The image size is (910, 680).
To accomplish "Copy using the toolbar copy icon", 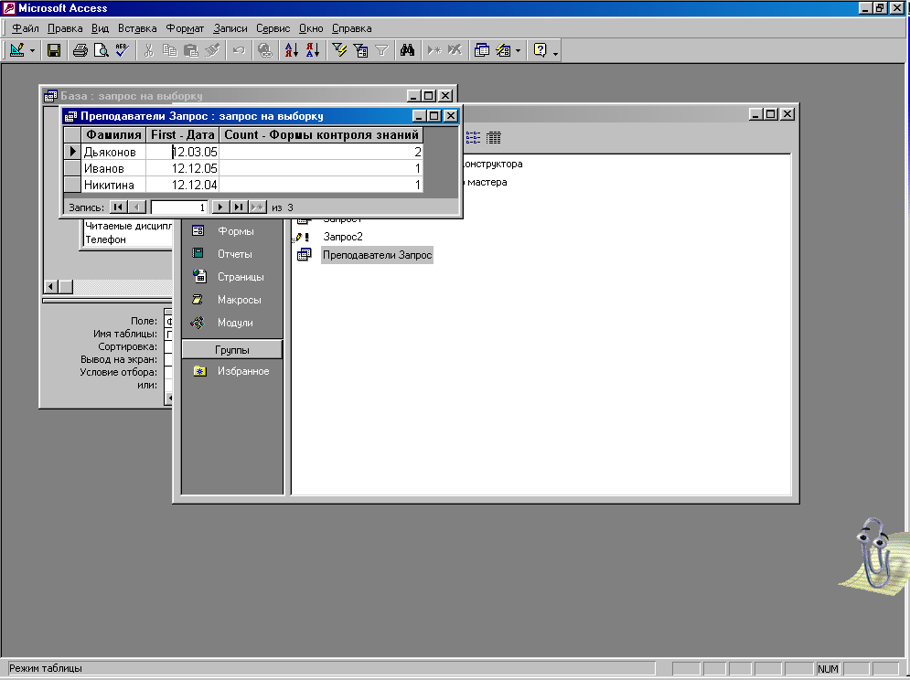I will tap(169, 50).
